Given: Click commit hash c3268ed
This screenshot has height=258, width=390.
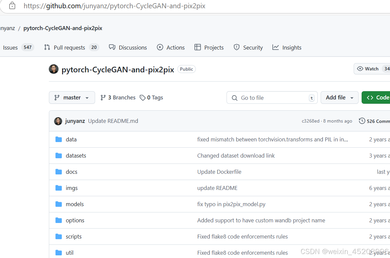Looking at the screenshot, I should tap(310, 121).
